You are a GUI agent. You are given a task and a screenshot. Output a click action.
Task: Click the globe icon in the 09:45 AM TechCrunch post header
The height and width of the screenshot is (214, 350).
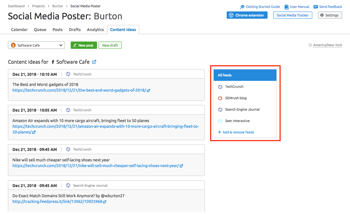(68, 149)
